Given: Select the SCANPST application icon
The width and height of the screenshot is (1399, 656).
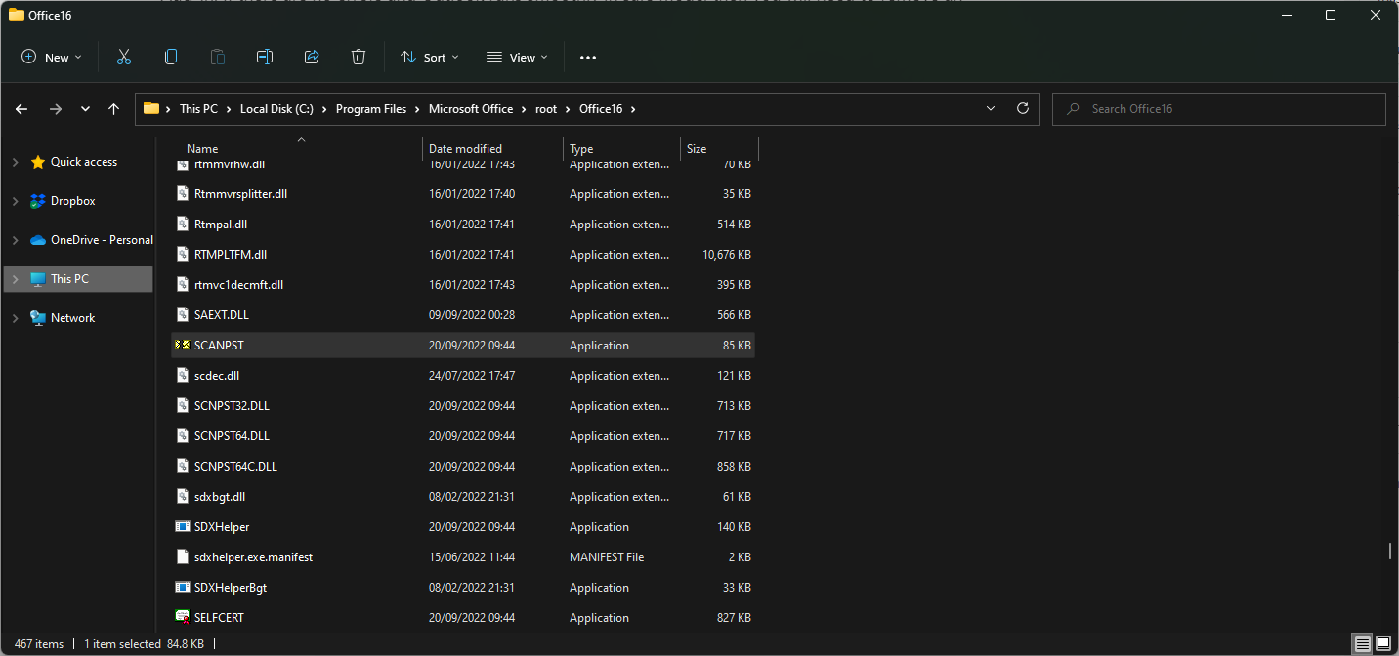Looking at the screenshot, I should [182, 346].
